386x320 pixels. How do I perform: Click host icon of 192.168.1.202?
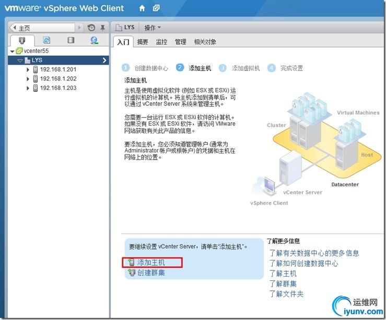tap(36, 79)
